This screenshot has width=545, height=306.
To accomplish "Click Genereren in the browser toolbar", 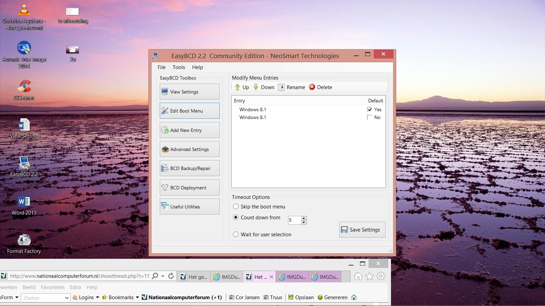I will 332,297.
